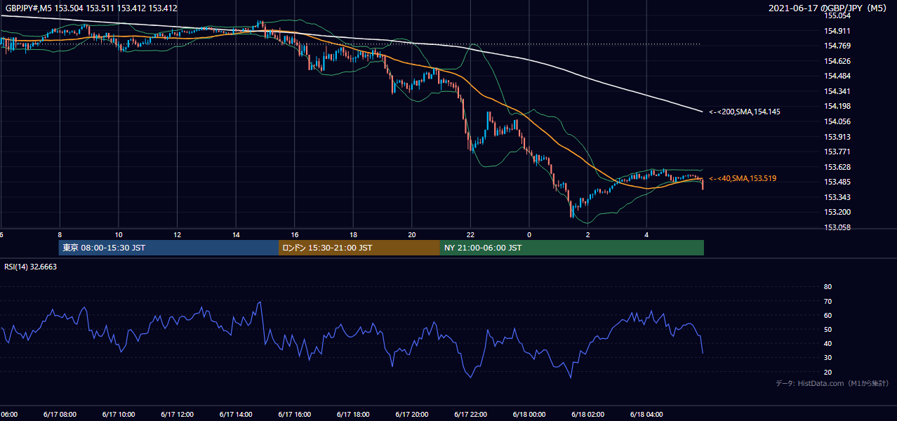Click the 6/17 20:00 bottom time label
The image size is (897, 421).
[411, 414]
